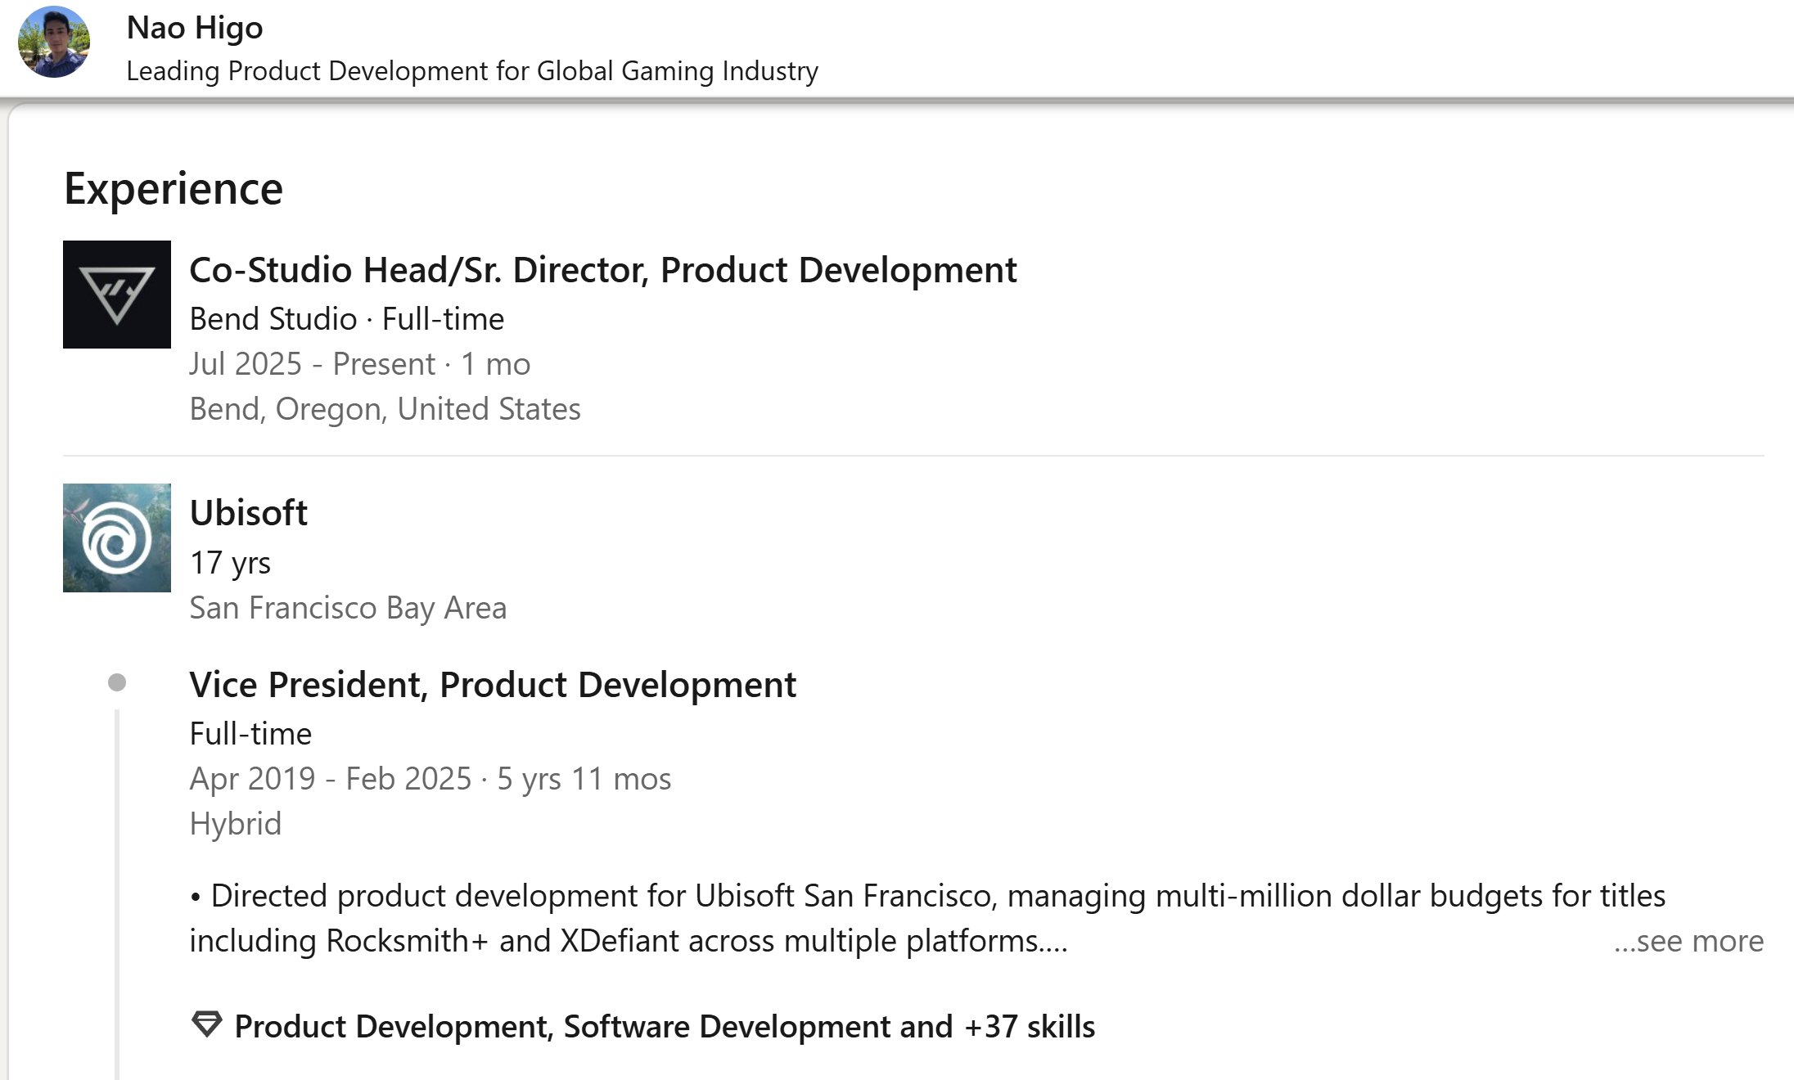Expand description with '...see more'
The image size is (1794, 1080).
tap(1688, 941)
